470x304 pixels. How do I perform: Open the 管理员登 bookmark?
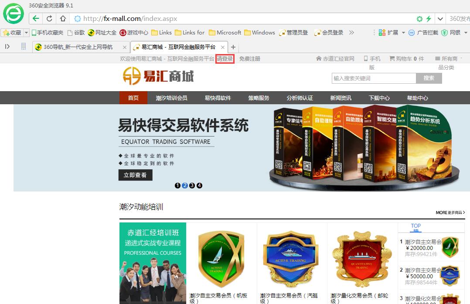pyautogui.click(x=293, y=32)
